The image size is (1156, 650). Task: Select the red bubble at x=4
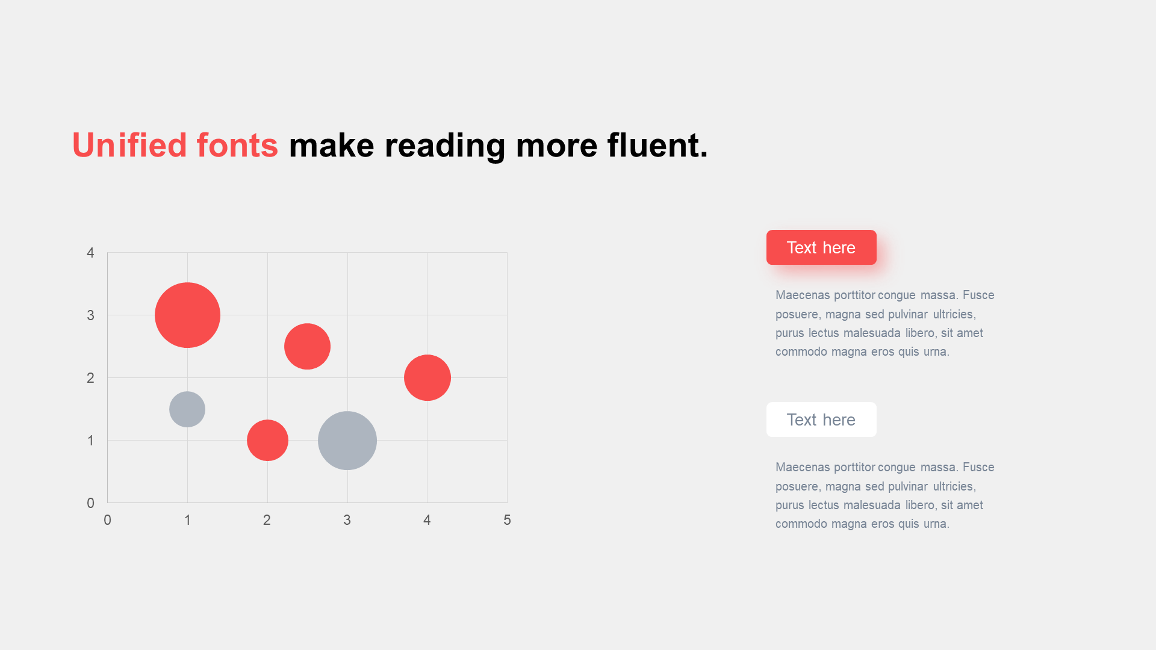tap(427, 378)
